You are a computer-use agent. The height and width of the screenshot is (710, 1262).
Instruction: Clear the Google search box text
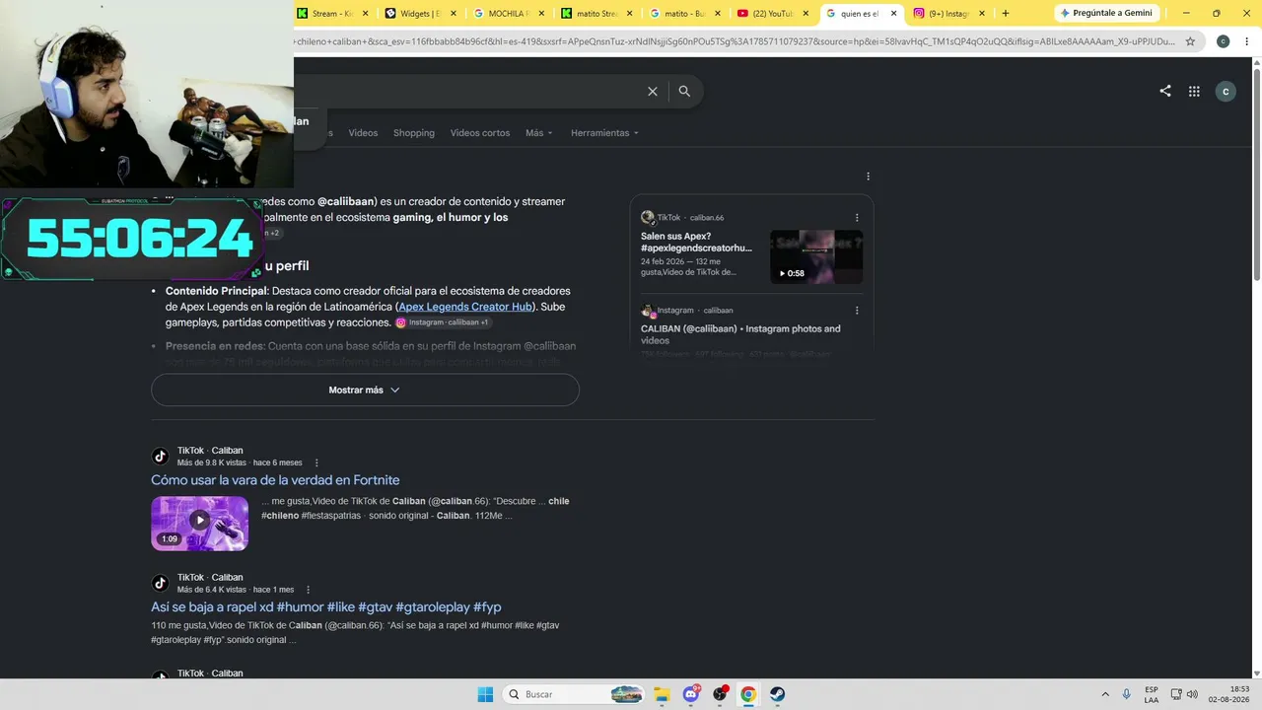[652, 91]
